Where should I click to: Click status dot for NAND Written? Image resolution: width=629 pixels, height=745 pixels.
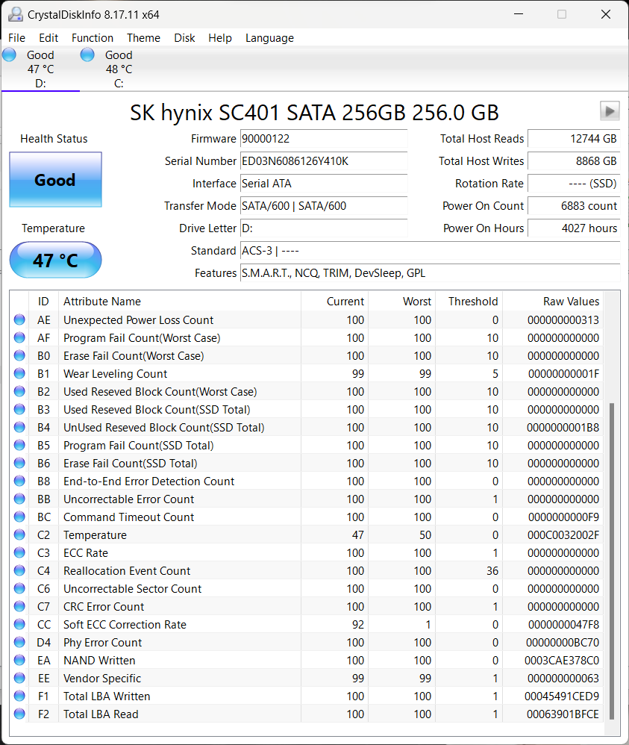(19, 660)
